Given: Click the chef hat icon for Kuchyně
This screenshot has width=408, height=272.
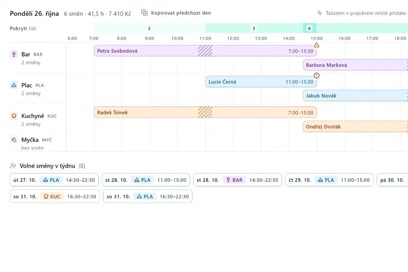Looking at the screenshot, I should (14, 116).
